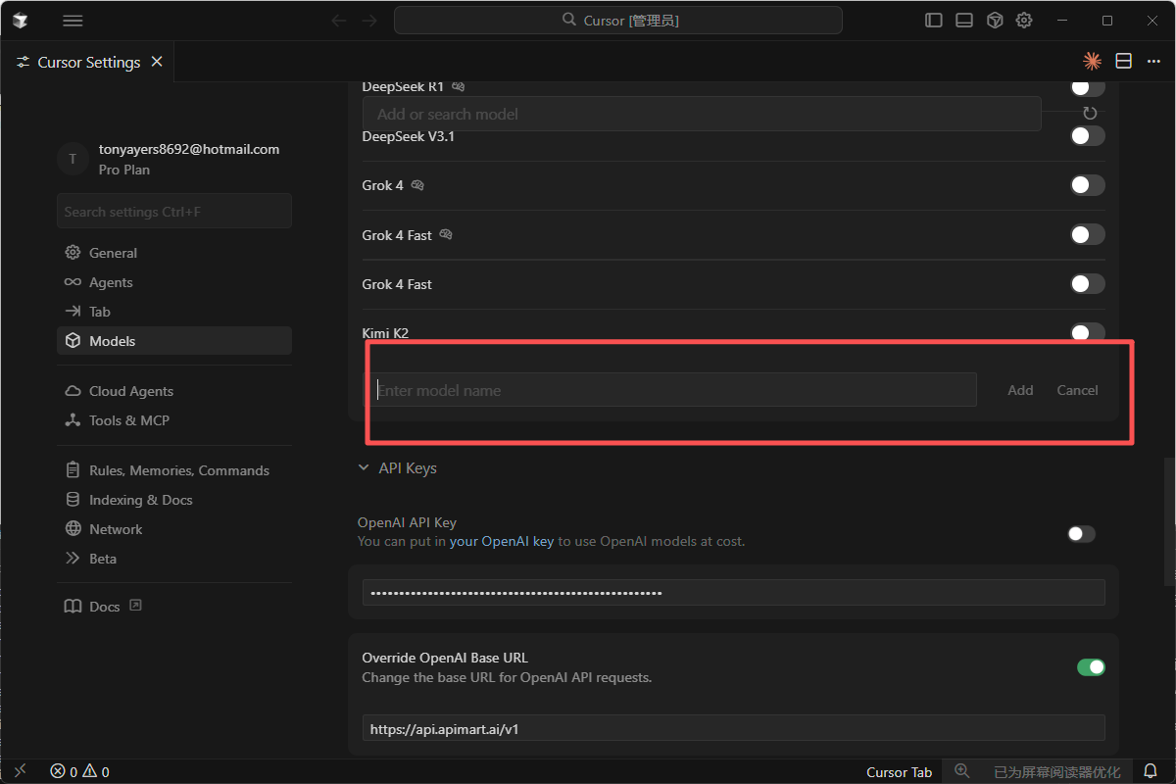The image size is (1176, 784).
Task: Toggle the DeepSeek V3.1 model switch
Action: click(x=1088, y=136)
